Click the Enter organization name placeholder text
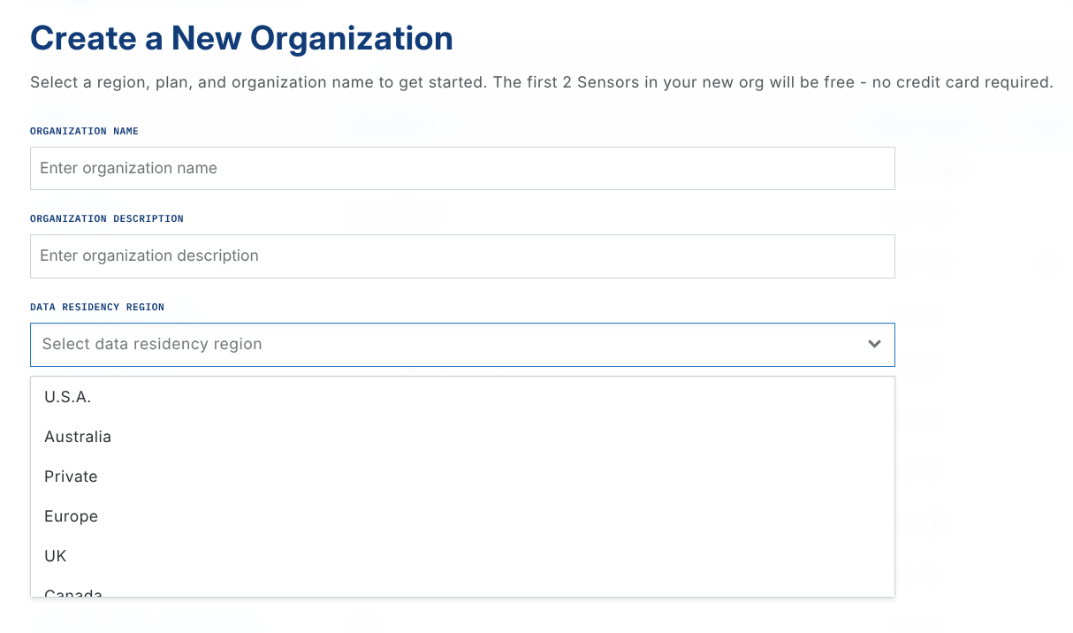 tap(128, 168)
